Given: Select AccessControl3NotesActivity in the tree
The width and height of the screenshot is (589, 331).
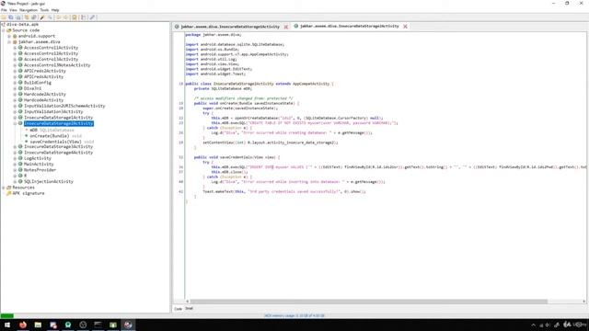Looking at the screenshot, I should (57, 65).
